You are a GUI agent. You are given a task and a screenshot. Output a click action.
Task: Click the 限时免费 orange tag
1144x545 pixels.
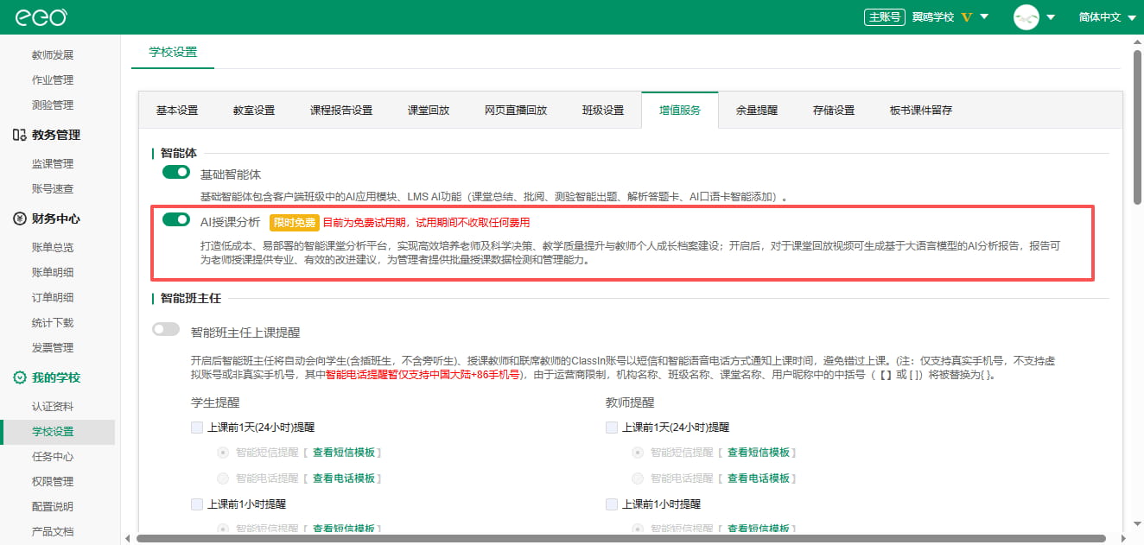294,222
